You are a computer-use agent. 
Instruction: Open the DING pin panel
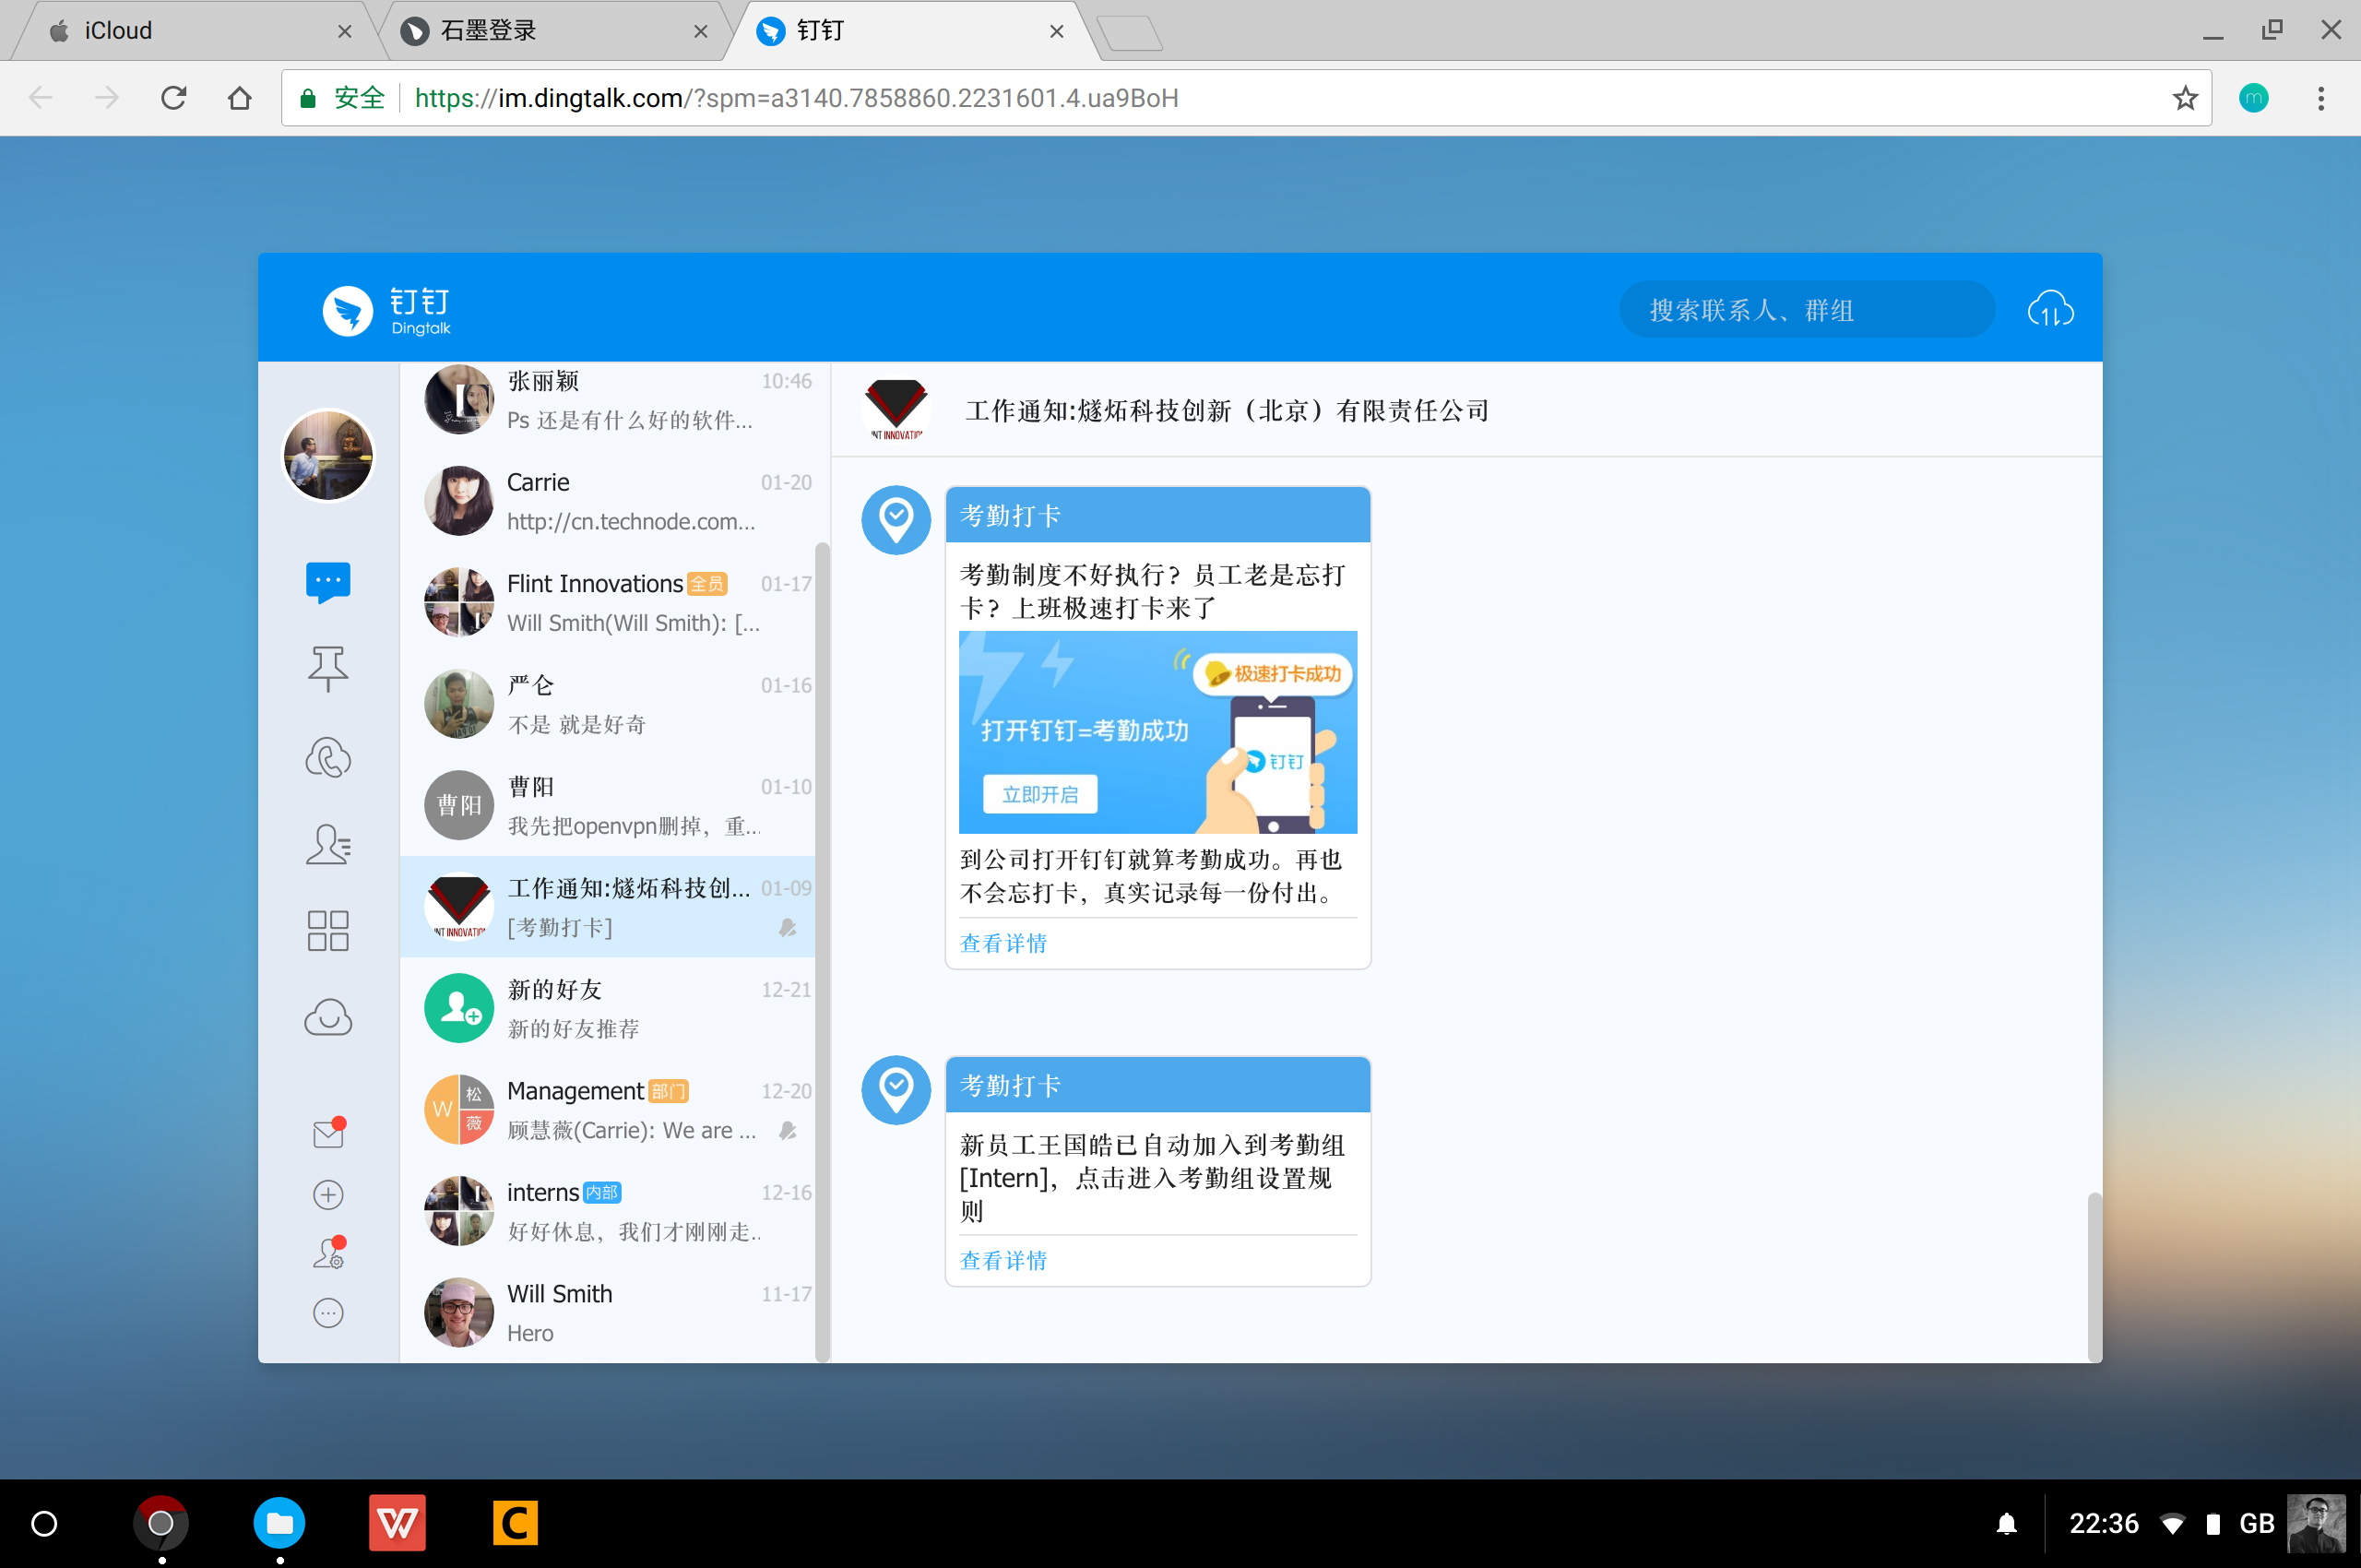327,668
